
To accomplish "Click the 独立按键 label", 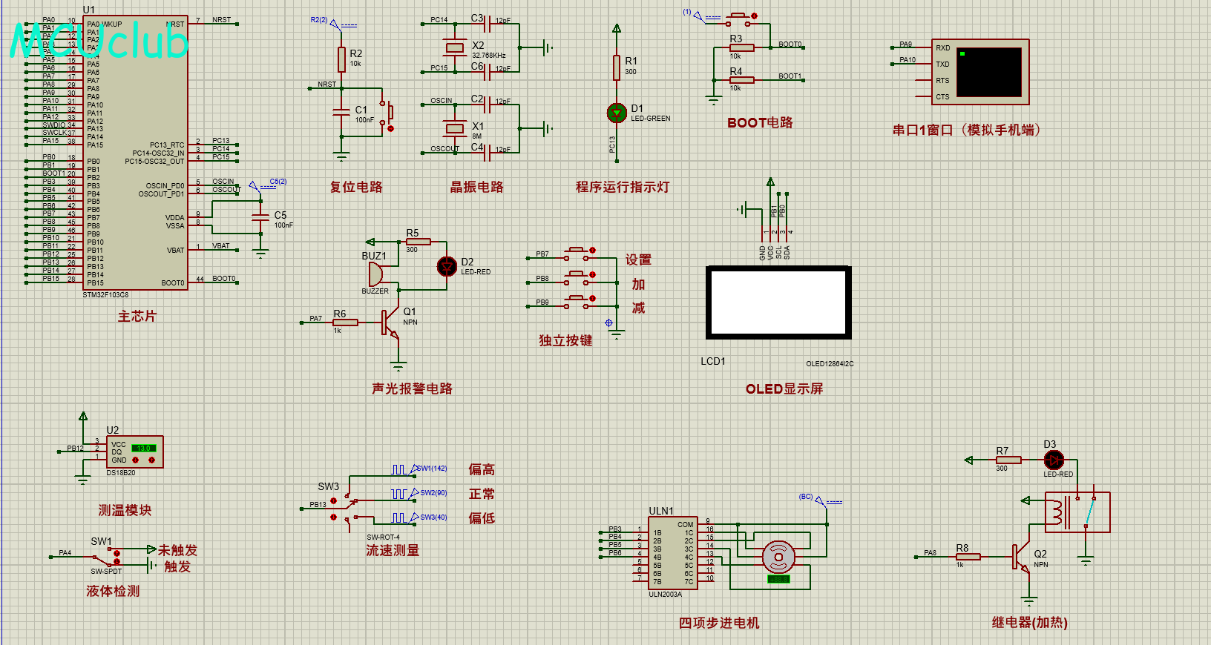I will [565, 340].
